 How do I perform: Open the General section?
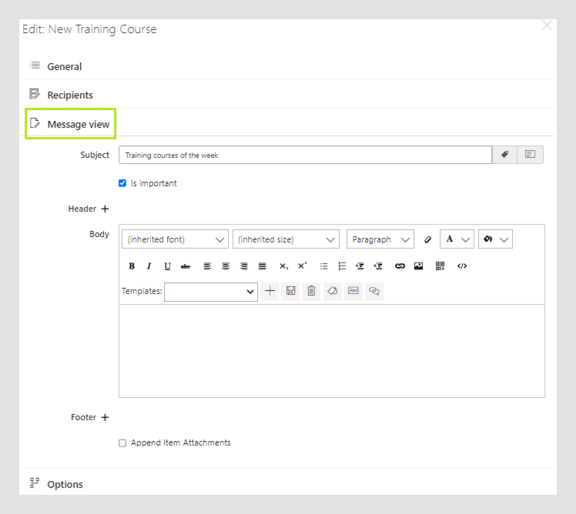tap(287, 66)
